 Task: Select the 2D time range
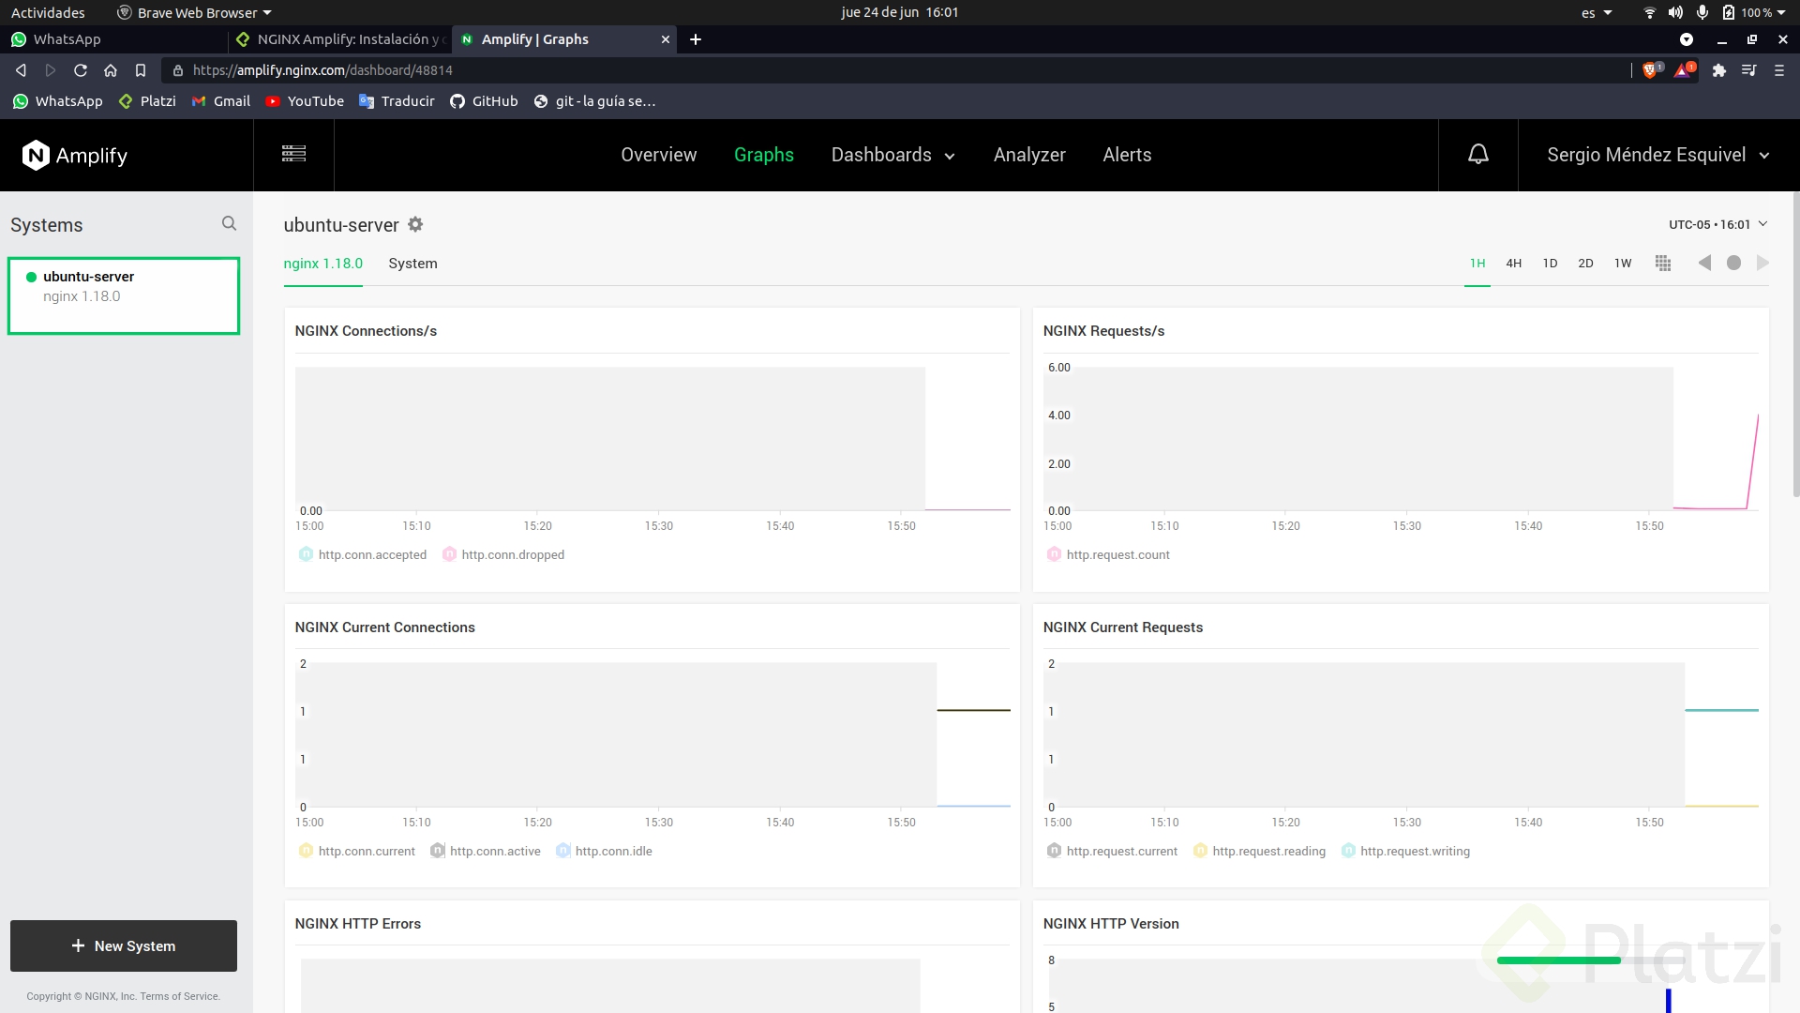(x=1586, y=264)
